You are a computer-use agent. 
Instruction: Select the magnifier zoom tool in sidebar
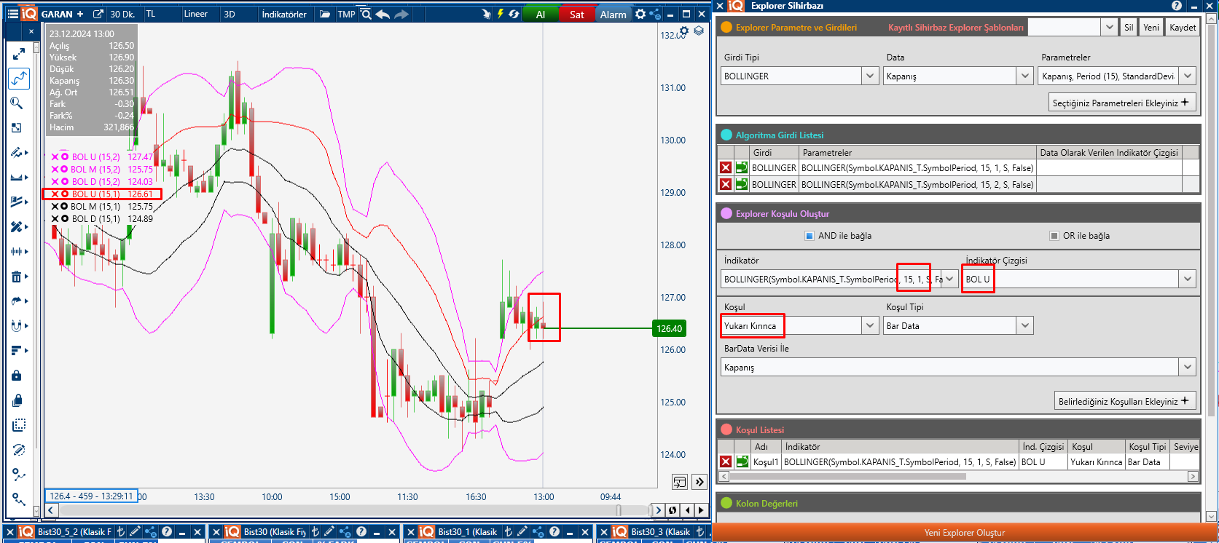(x=16, y=103)
